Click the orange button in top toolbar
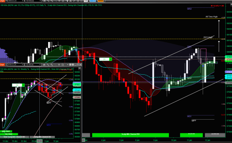Image resolution: width=232 pixels, height=143 pixels. 101,1
